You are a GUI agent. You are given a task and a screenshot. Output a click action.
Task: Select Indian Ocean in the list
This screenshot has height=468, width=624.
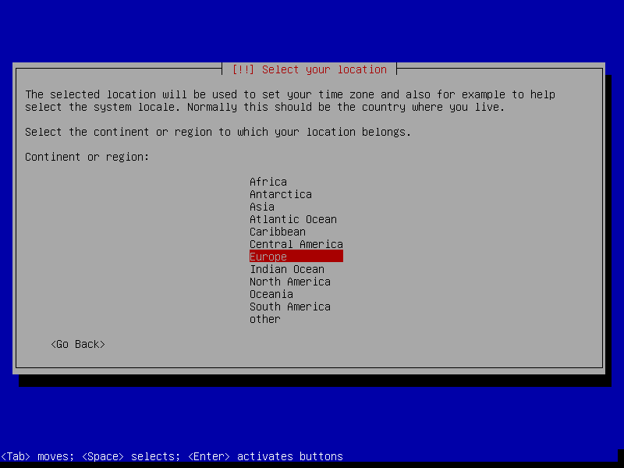(286, 269)
